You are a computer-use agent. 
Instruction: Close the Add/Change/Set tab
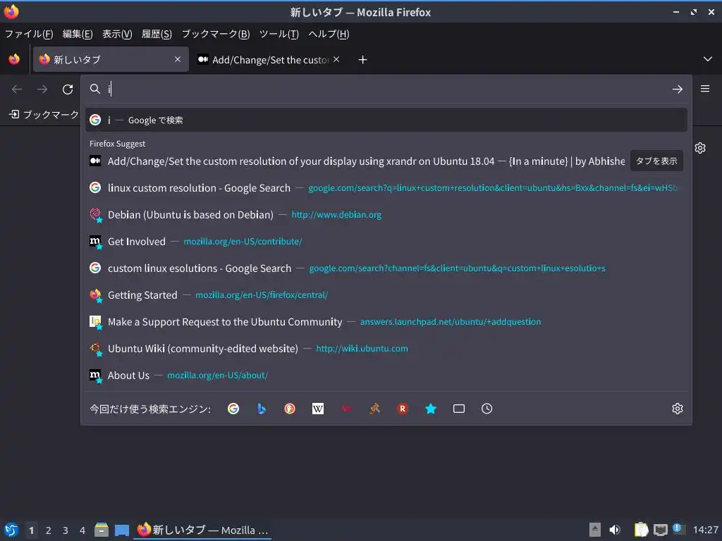click(336, 59)
